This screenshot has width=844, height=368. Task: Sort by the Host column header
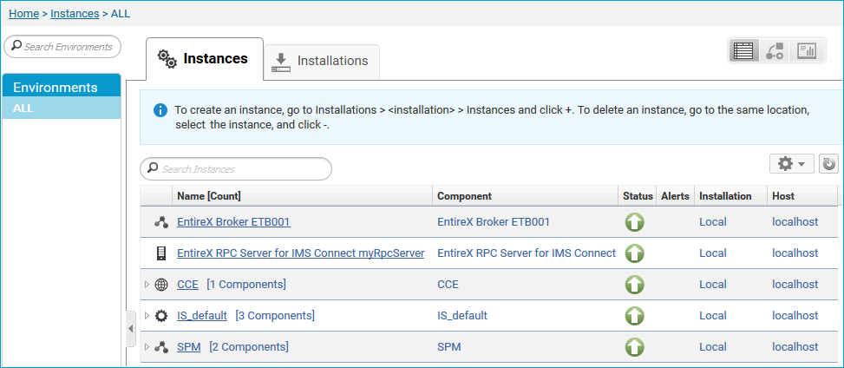click(802, 196)
